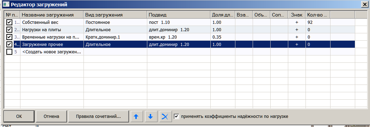The image size is (370, 127).
Task: Open Правила сочетаний dialog
Action: pyautogui.click(x=98, y=116)
